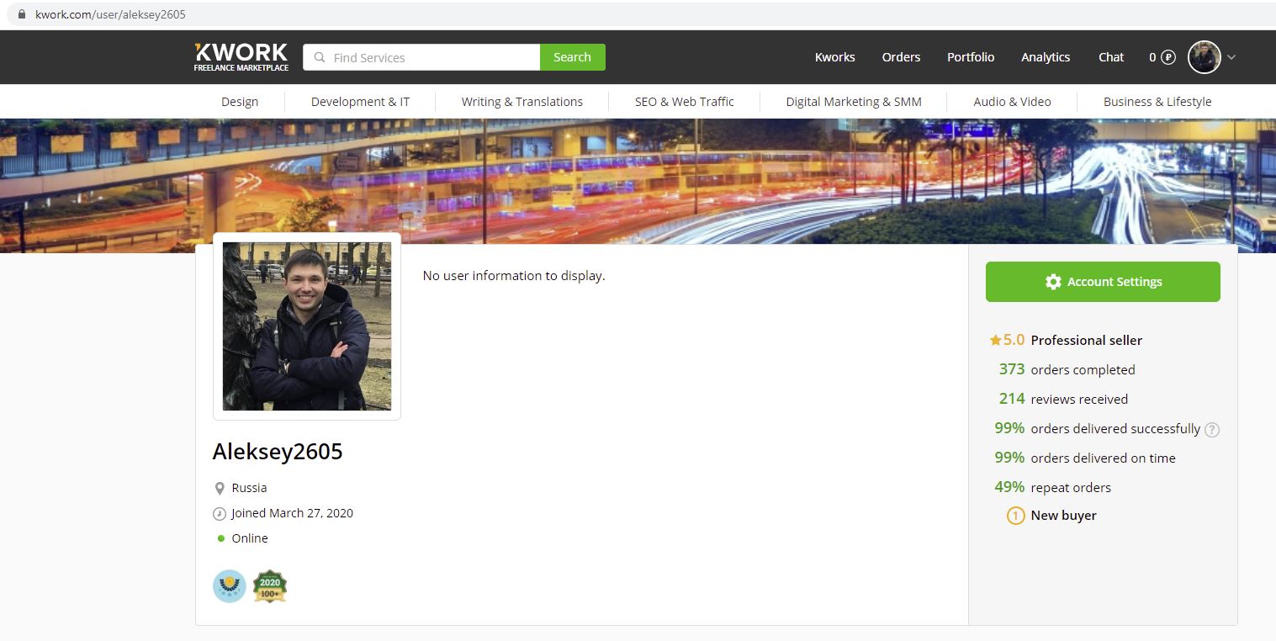Click the blue achievement badge
Screen dimensions: 1276x641
229,586
